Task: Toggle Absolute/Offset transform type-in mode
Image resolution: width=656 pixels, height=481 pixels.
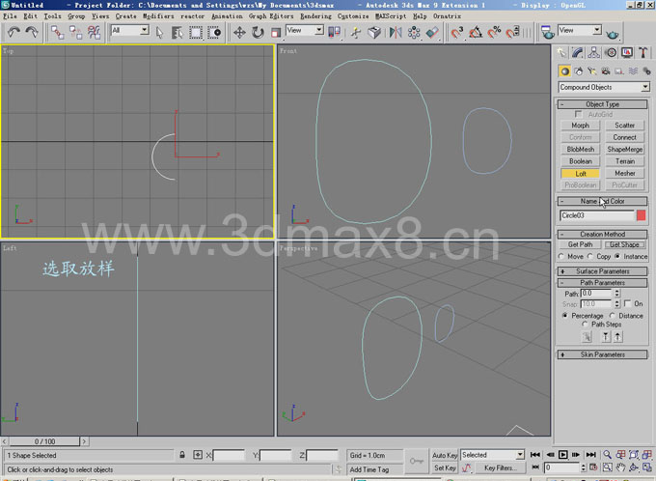Action: pyautogui.click(x=198, y=455)
